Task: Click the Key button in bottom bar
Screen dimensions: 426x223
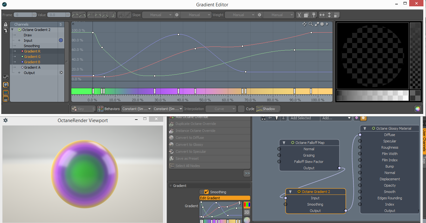Action: point(83,109)
